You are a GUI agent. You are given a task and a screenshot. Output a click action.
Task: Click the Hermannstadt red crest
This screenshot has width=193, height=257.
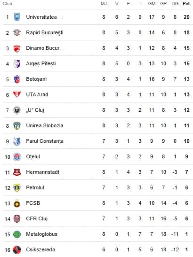[x=17, y=172]
